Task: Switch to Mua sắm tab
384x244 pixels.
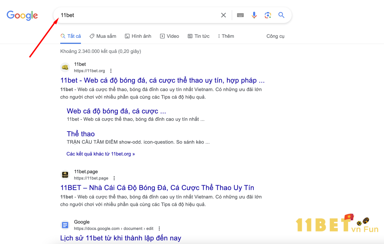Action: tap(103, 36)
